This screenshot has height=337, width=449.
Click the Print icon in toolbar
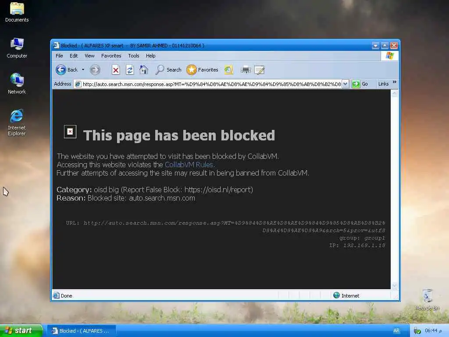coord(246,70)
